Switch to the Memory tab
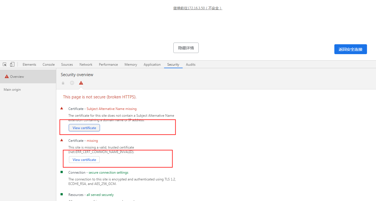Viewport: 376px width, 201px height. click(x=131, y=65)
